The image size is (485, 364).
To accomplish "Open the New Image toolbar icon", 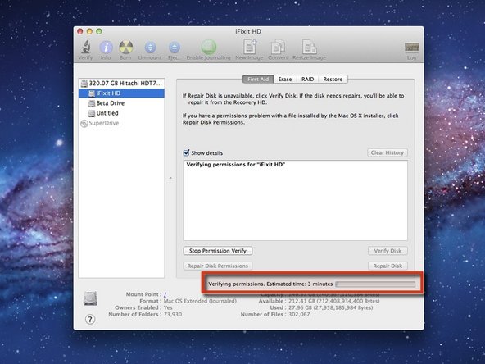I will pos(249,47).
